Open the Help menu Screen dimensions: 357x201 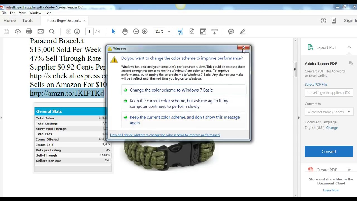tap(48, 13)
